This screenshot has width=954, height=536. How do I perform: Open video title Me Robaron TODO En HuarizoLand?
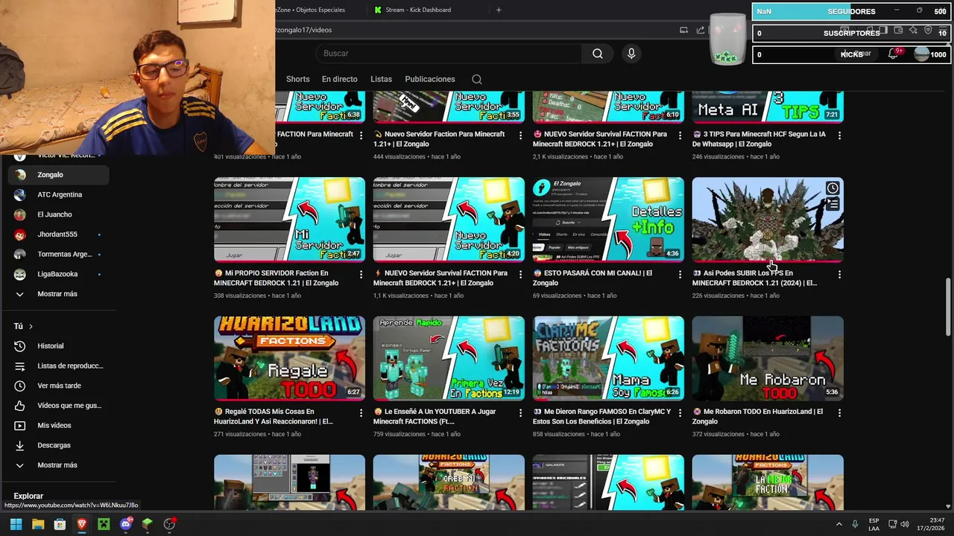click(x=757, y=416)
